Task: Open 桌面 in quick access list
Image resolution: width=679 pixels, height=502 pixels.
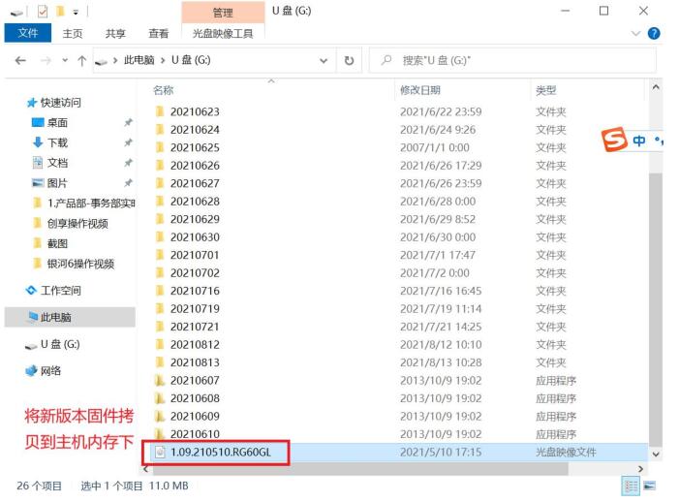Action: pyautogui.click(x=57, y=123)
